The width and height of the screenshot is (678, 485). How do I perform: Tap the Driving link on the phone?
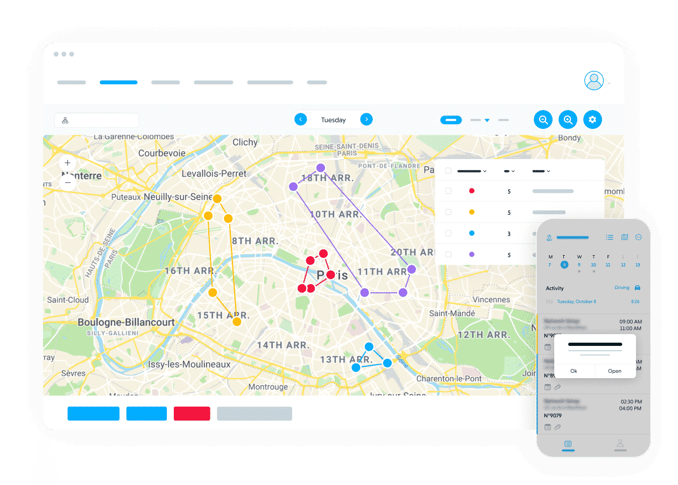pyautogui.click(x=622, y=288)
